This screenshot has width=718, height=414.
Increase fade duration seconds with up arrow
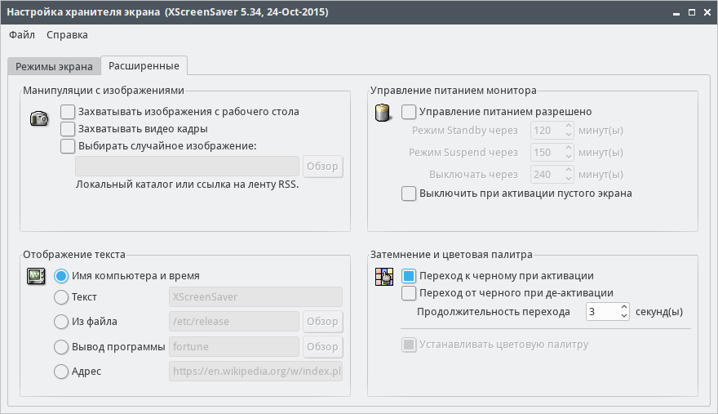[x=624, y=307]
